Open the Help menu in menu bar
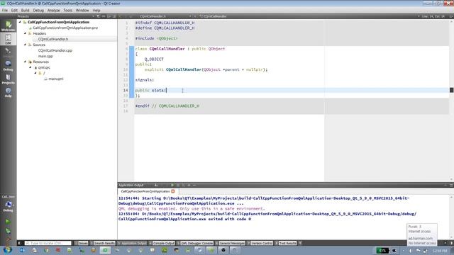Image resolution: width=454 pixels, height=255 pixels. click(96, 10)
